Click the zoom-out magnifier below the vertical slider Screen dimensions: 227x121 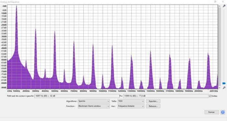coord(224,88)
